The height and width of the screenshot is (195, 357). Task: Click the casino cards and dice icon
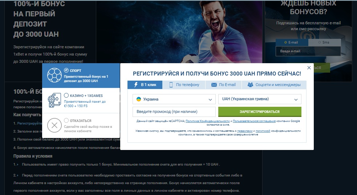coord(54,100)
